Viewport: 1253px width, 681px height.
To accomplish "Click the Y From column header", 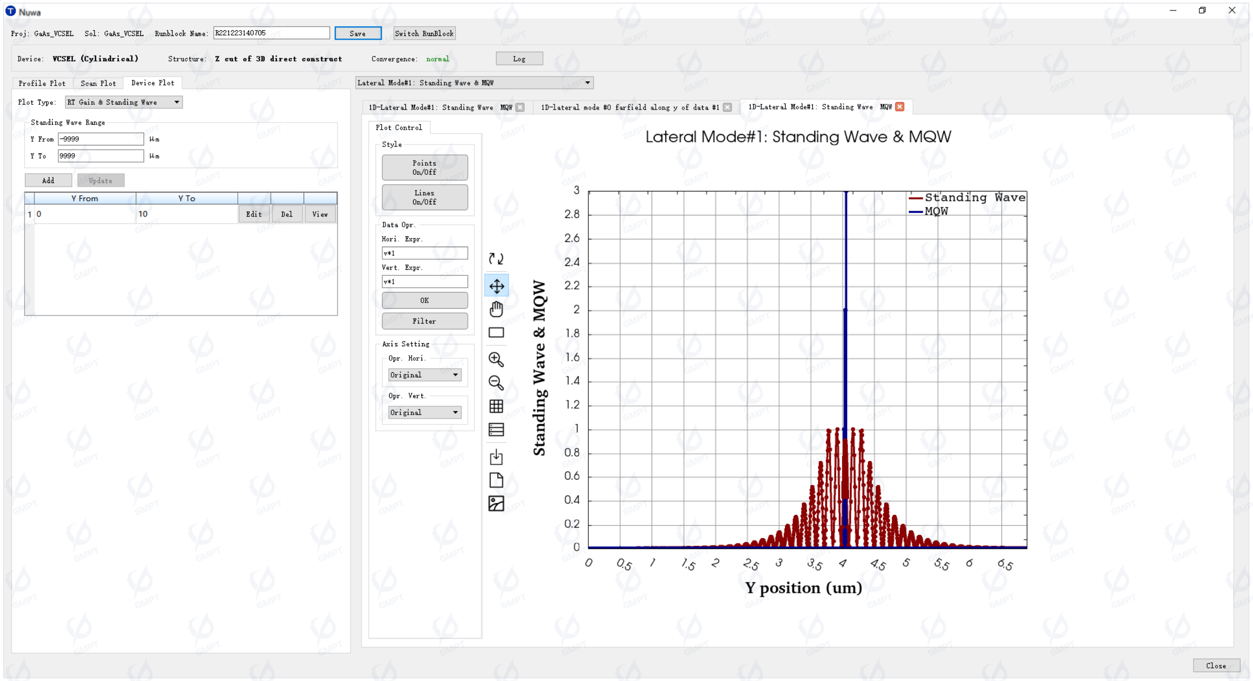I will pos(85,198).
